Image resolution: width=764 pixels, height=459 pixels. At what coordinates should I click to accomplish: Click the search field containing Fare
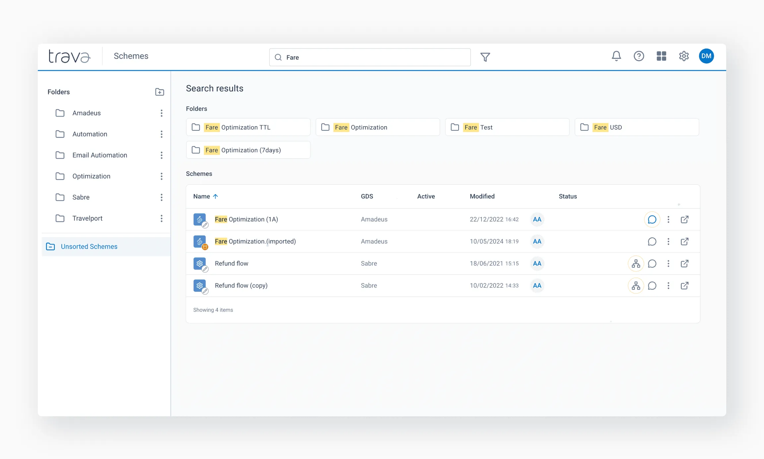point(369,57)
